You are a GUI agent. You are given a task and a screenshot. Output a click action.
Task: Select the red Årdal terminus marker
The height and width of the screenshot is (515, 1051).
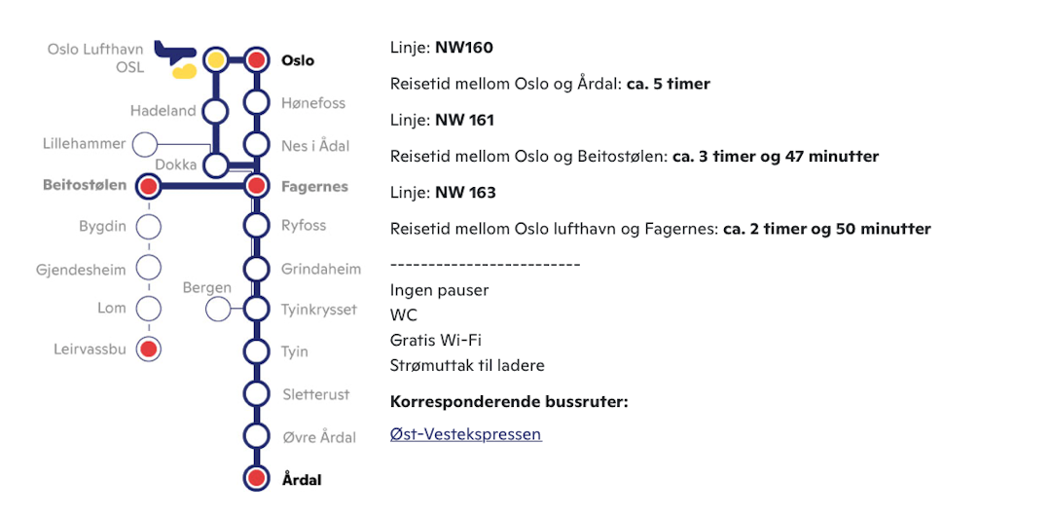point(256,478)
